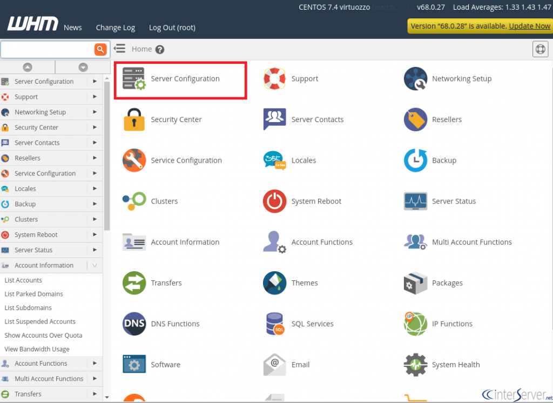Viewport: 553px width, 403px height.
Task: Open the Transfers arrows icon in grid
Action: point(134,283)
